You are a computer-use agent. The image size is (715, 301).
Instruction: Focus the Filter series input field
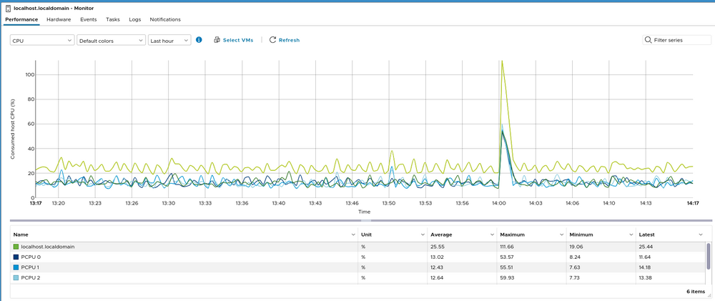click(x=679, y=40)
